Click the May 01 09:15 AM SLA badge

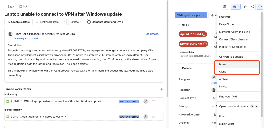coord(193,44)
